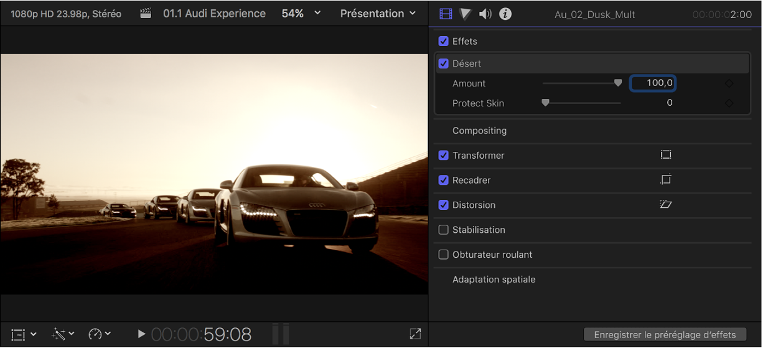Click the Recadrer crop controls icon
763x348 pixels.
pos(666,180)
